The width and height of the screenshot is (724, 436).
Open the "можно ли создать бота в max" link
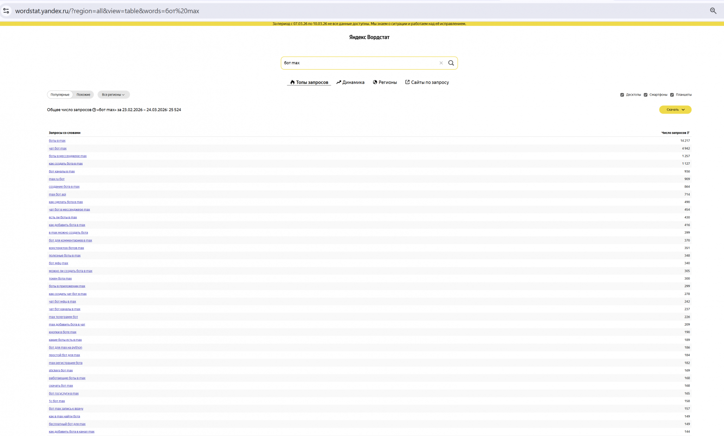point(71,271)
